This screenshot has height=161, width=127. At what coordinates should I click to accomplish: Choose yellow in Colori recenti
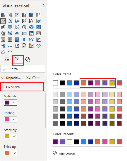(x=112, y=142)
